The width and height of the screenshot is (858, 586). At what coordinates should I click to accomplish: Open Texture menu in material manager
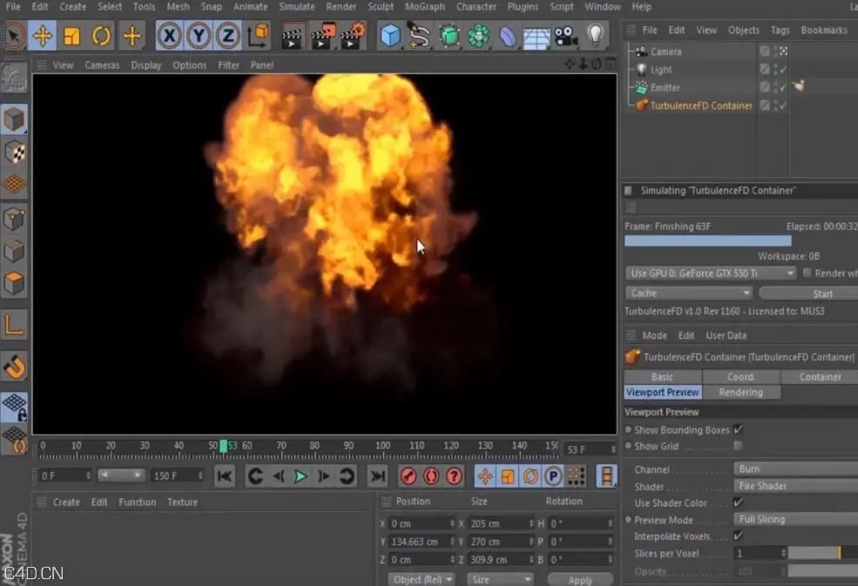click(182, 502)
